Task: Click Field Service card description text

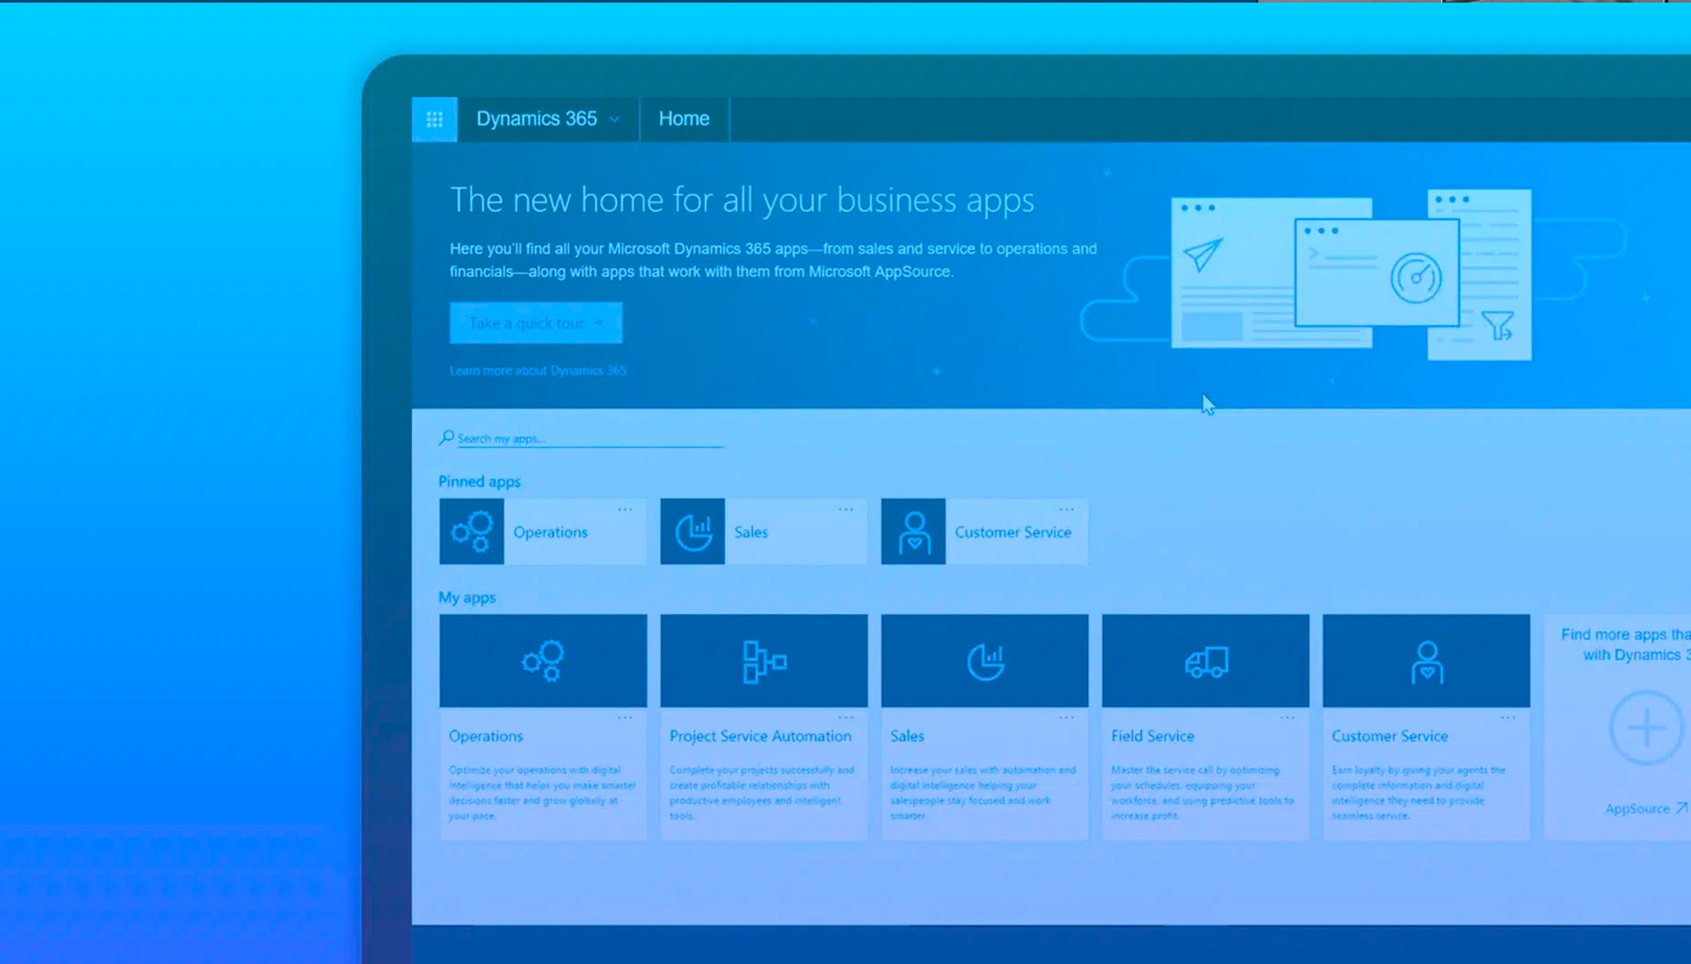Action: [1203, 792]
